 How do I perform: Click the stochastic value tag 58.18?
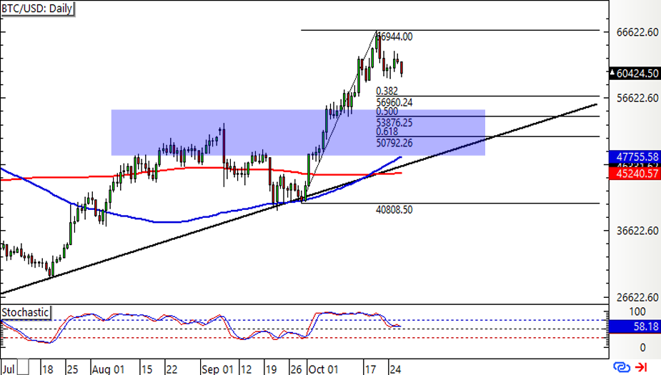click(x=635, y=326)
